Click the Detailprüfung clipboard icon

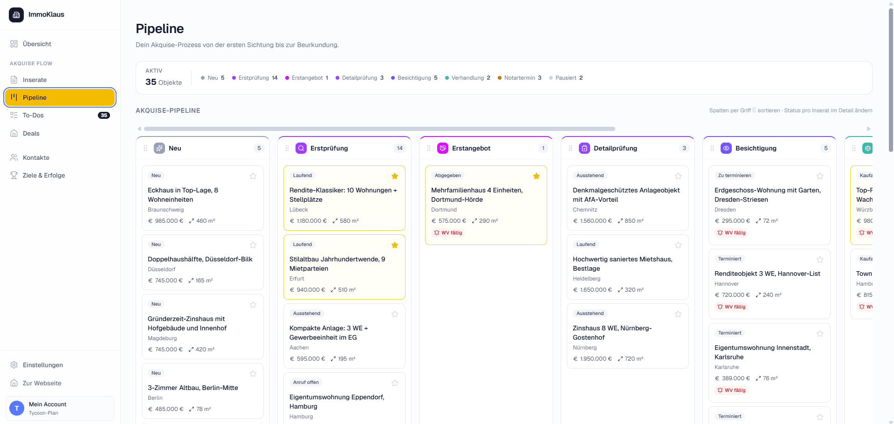(x=585, y=148)
